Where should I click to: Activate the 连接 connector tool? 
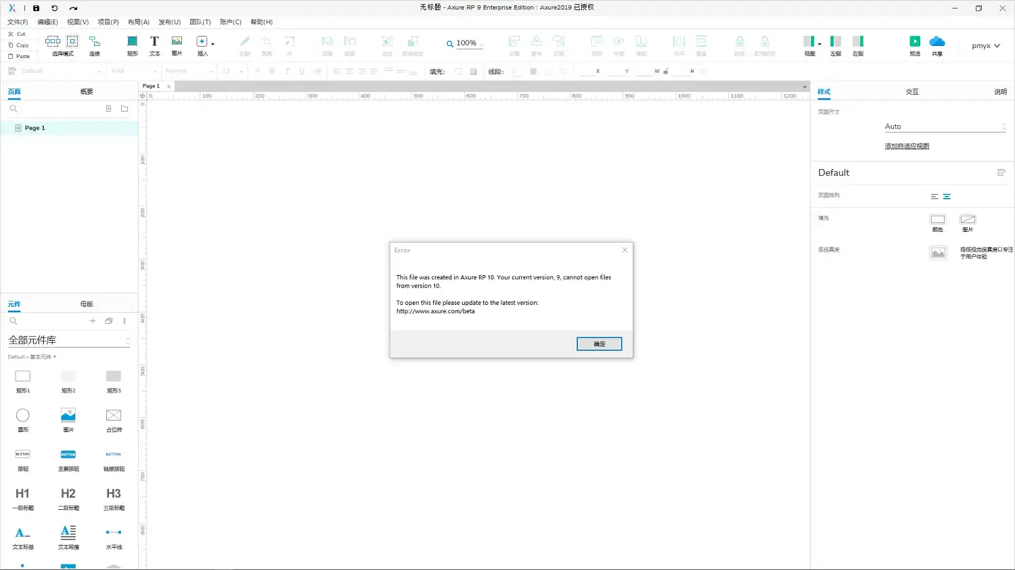(x=95, y=43)
